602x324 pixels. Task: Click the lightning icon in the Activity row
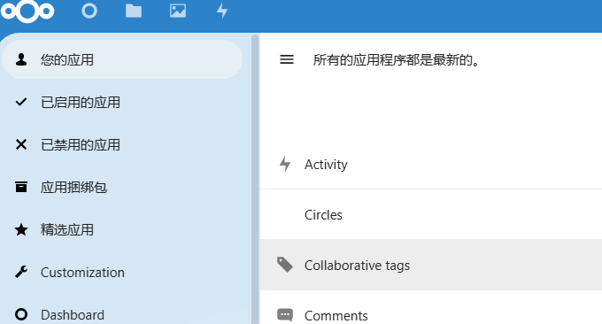285,164
